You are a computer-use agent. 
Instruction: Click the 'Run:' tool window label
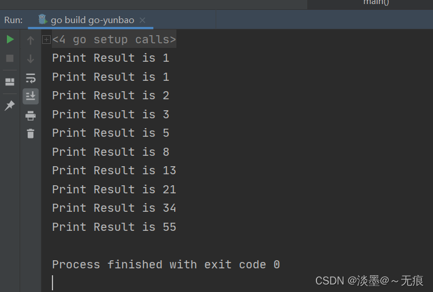(13, 20)
